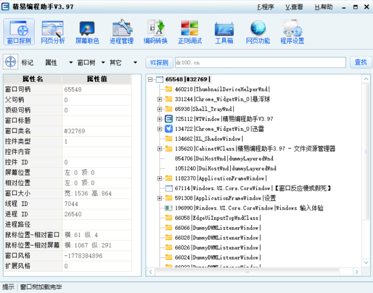Screen dimensions: 373x293
Task: Open the V.查看 menu
Action: click(294, 7)
